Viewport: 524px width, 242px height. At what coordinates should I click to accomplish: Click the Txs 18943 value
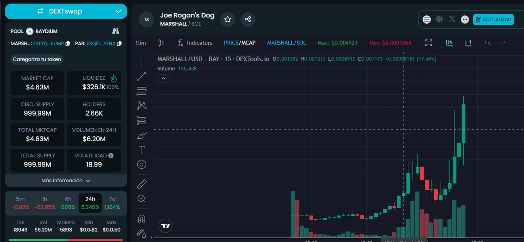coord(21,229)
